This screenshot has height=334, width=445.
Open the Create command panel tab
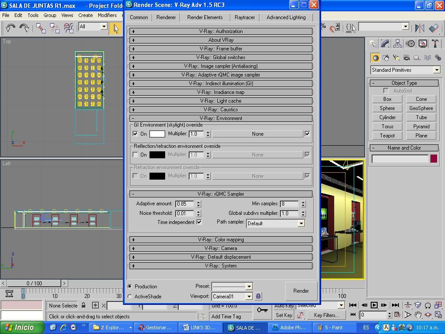[373, 43]
